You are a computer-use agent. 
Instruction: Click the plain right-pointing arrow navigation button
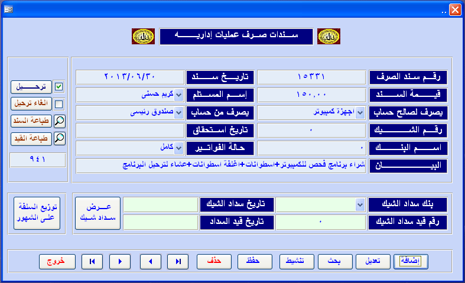click(120, 261)
